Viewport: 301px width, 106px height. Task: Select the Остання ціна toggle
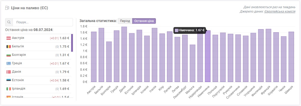pyautogui.click(x=144, y=21)
